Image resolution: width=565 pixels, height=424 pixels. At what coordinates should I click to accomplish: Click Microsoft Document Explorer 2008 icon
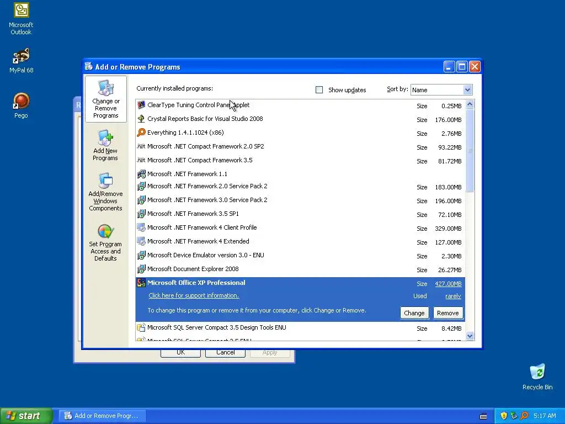141,269
